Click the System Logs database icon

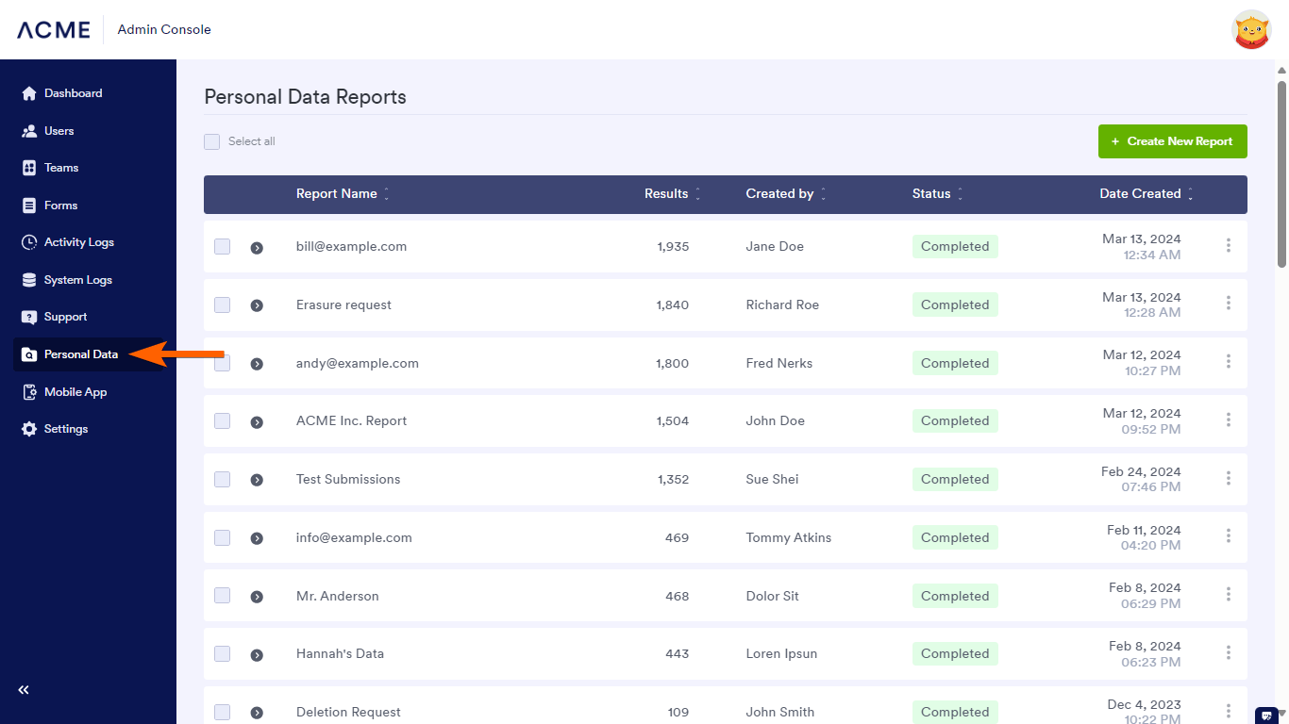click(x=28, y=280)
